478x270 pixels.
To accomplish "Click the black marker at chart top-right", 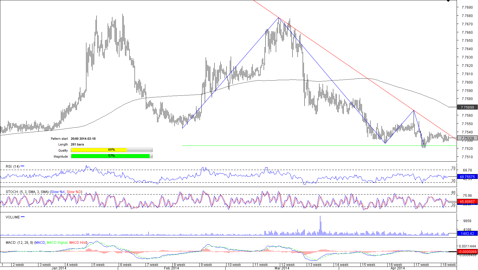I will (x=448, y=1).
